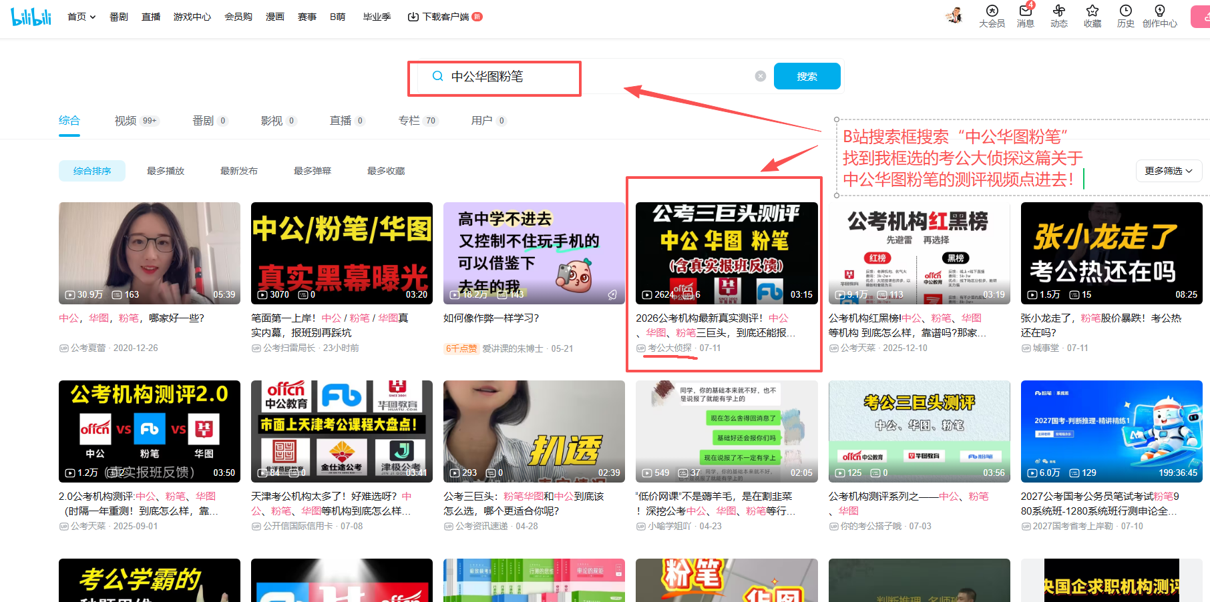Switch to 用户 results tab

point(488,121)
